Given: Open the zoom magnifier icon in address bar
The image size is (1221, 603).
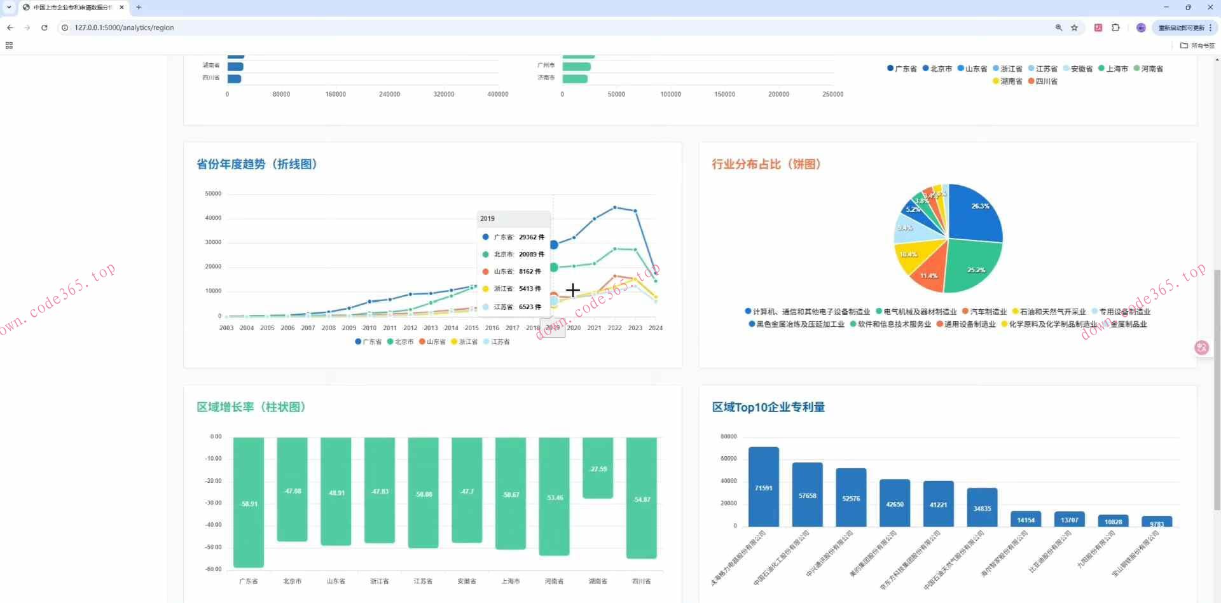Looking at the screenshot, I should tap(1059, 27).
